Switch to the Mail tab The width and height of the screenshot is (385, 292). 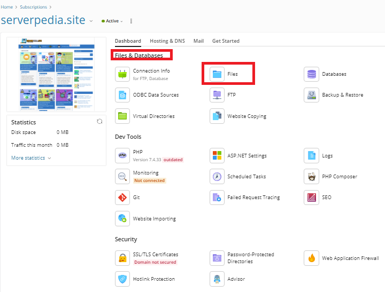pos(198,41)
